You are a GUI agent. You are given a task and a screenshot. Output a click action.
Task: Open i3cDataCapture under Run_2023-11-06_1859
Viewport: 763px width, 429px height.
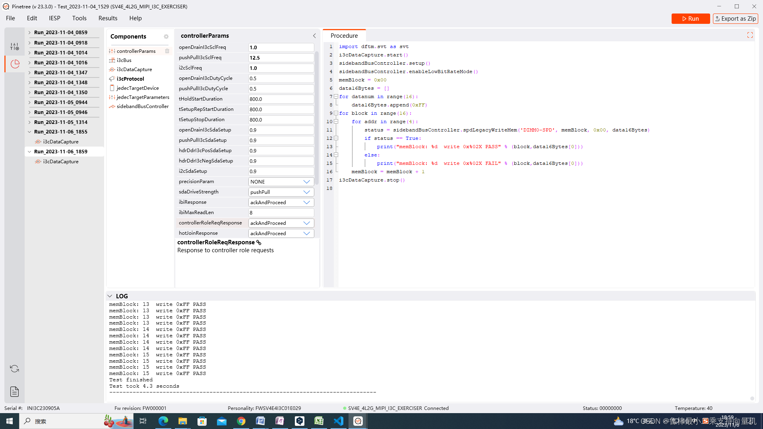pos(61,162)
